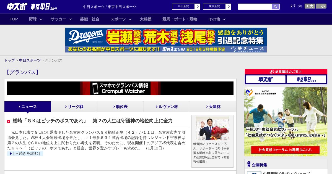332x174 pixels.
Task: Focus the header search input field
Action: [x=255, y=7]
